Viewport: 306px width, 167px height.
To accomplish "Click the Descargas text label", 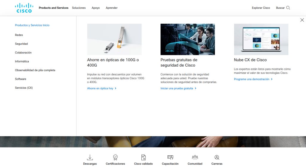I will (90, 164).
